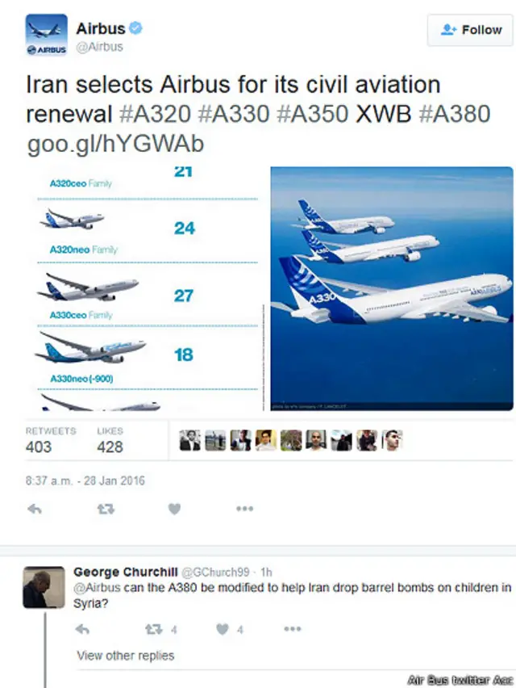Click the blue verified badge next to Airbus

[x=135, y=28]
